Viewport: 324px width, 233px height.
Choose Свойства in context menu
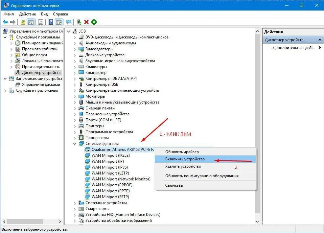coord(205,185)
